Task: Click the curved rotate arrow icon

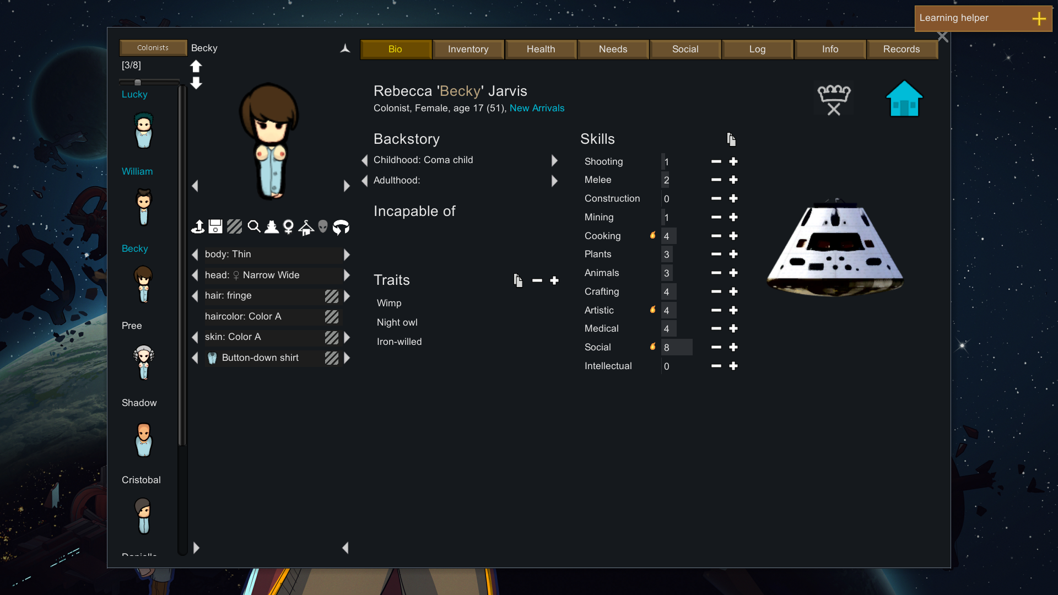Action: 341,227
